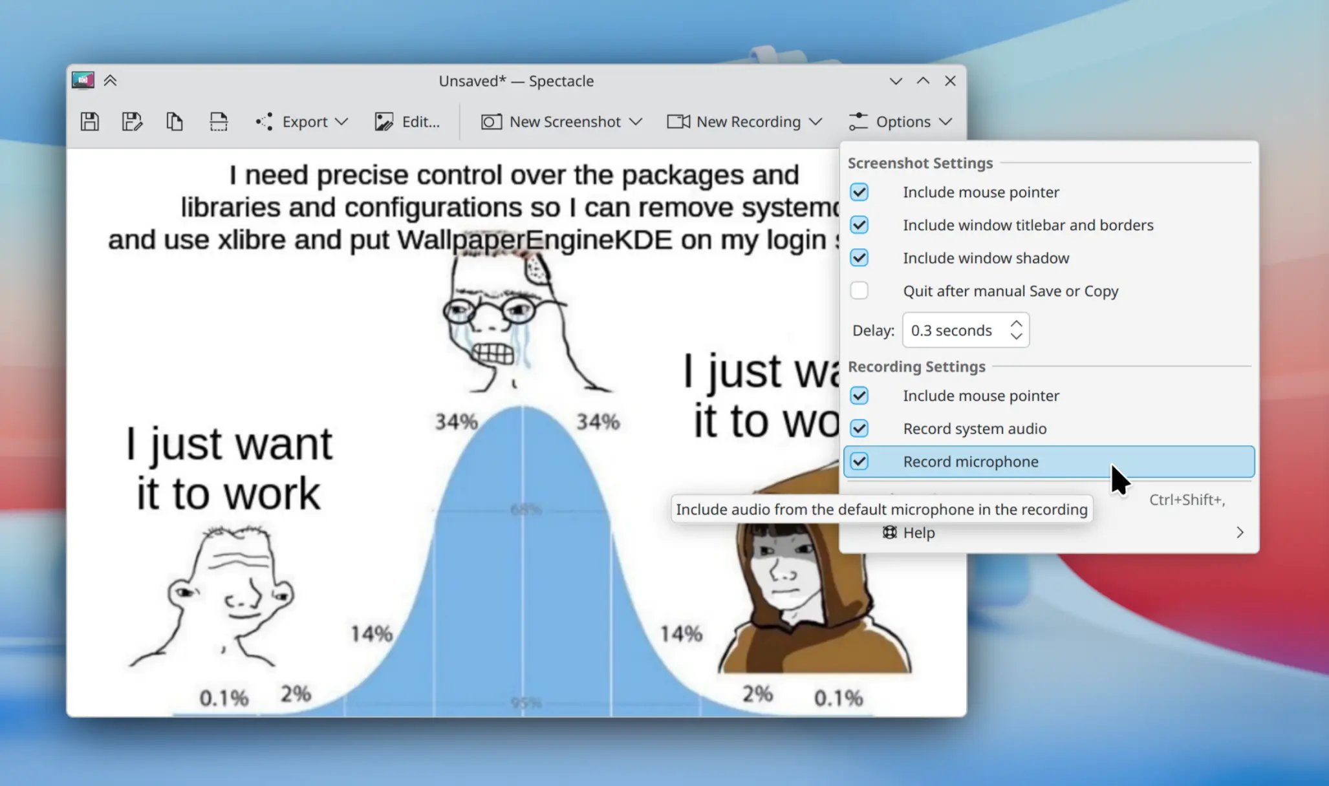Image resolution: width=1329 pixels, height=786 pixels.
Task: Disable screenshot Include mouse pointer checkbox
Action: (859, 192)
